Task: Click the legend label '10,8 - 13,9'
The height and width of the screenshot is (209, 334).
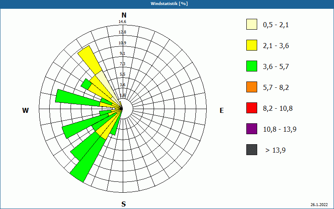Action: (x=280, y=130)
